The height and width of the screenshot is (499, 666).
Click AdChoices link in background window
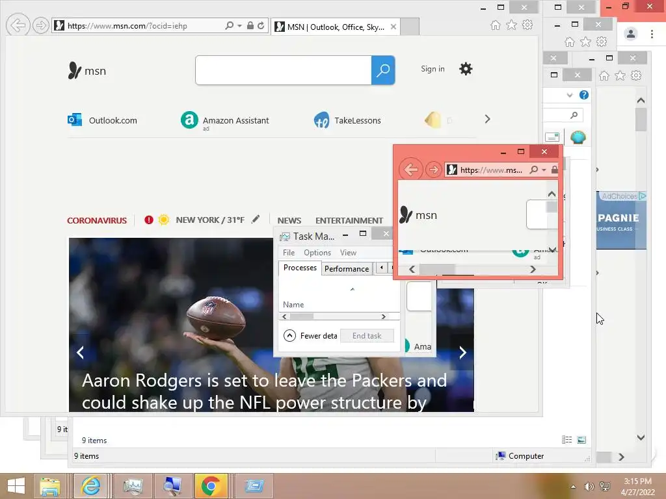[623, 196]
